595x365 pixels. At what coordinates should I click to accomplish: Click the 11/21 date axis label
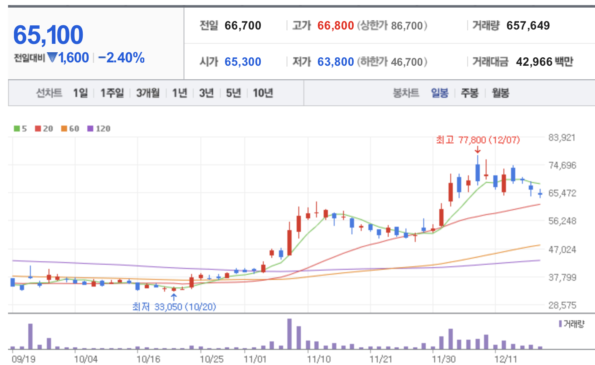click(x=381, y=359)
